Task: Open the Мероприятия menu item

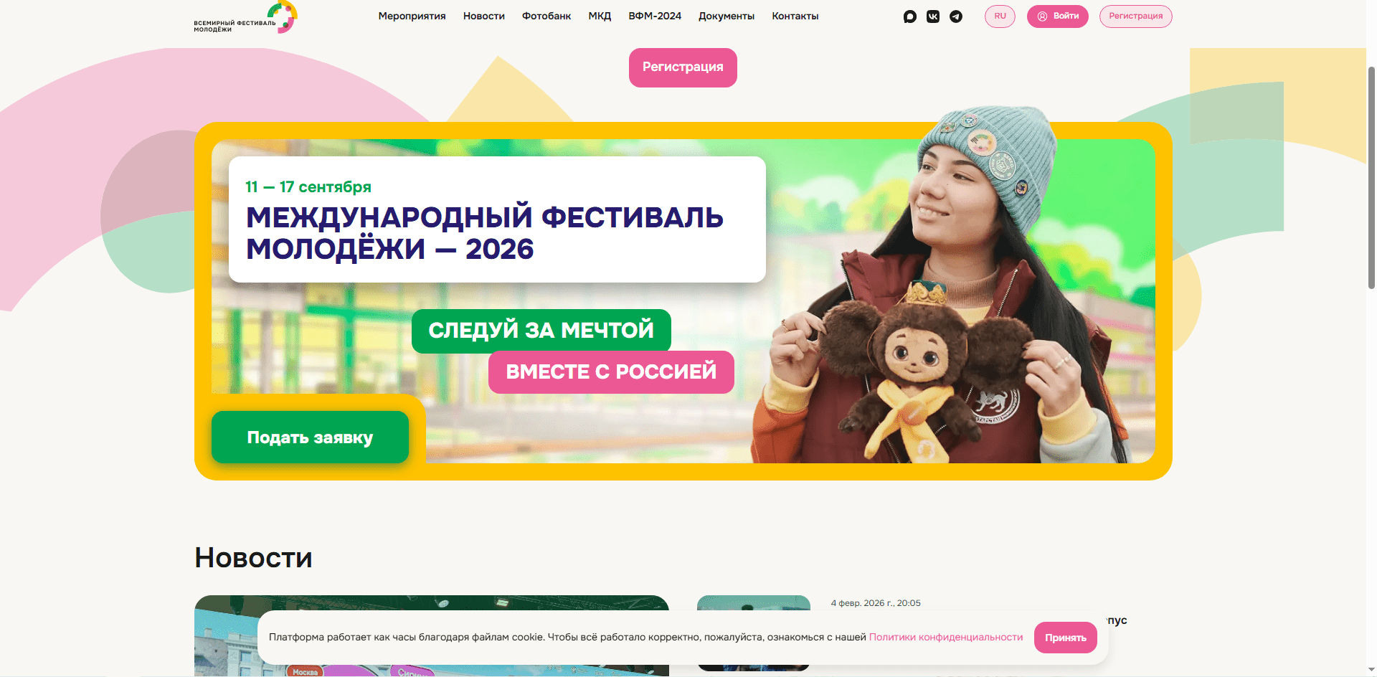Action: [412, 16]
